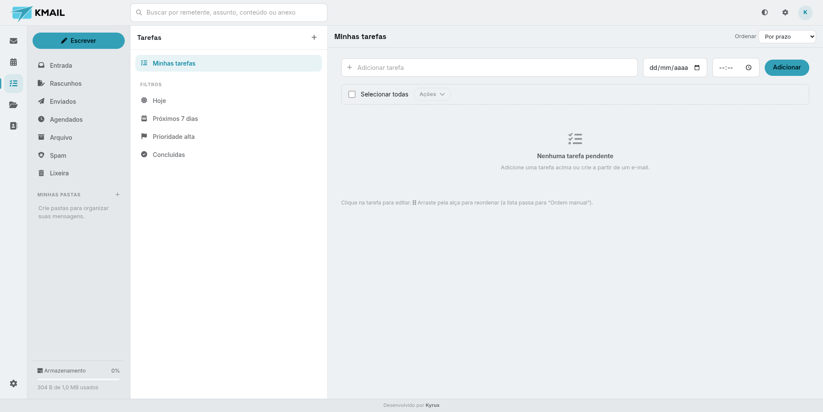
Task: Open the Ordenar Por prazo dropdown
Action: 787,37
